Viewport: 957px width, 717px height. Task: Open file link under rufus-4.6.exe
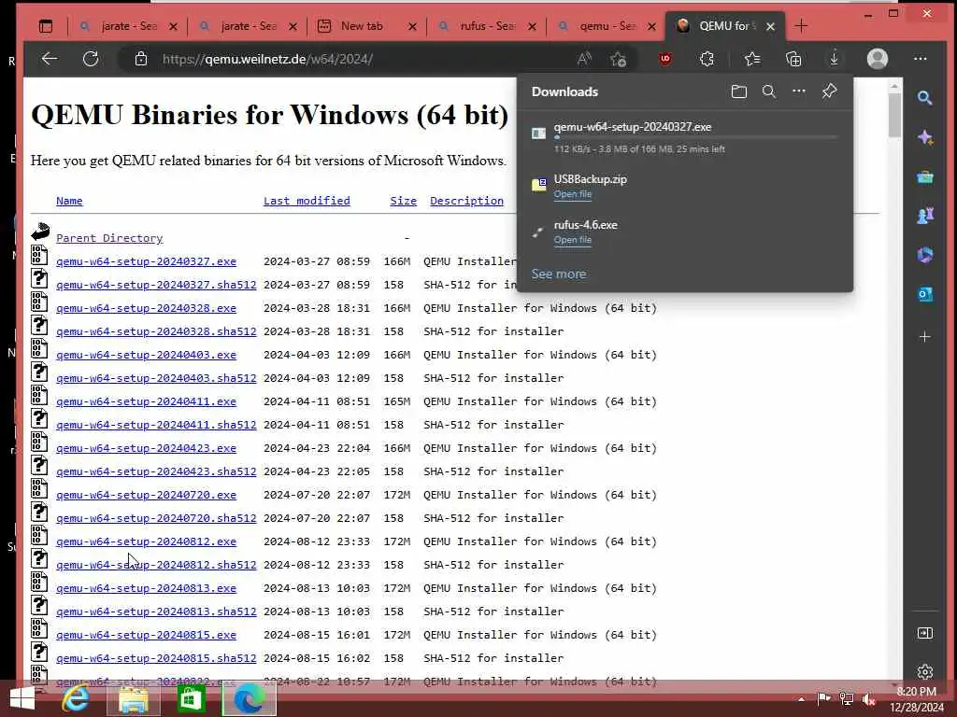(x=573, y=240)
